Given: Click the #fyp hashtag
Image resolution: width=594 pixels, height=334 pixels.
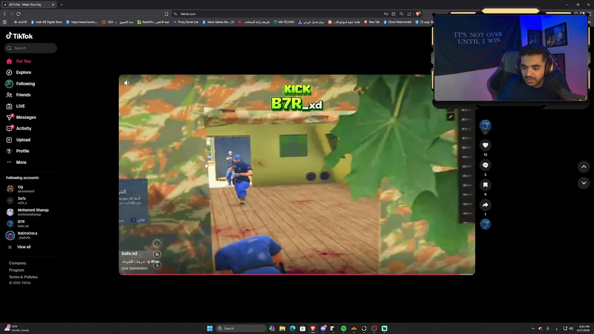Looking at the screenshot, I should [155, 262].
